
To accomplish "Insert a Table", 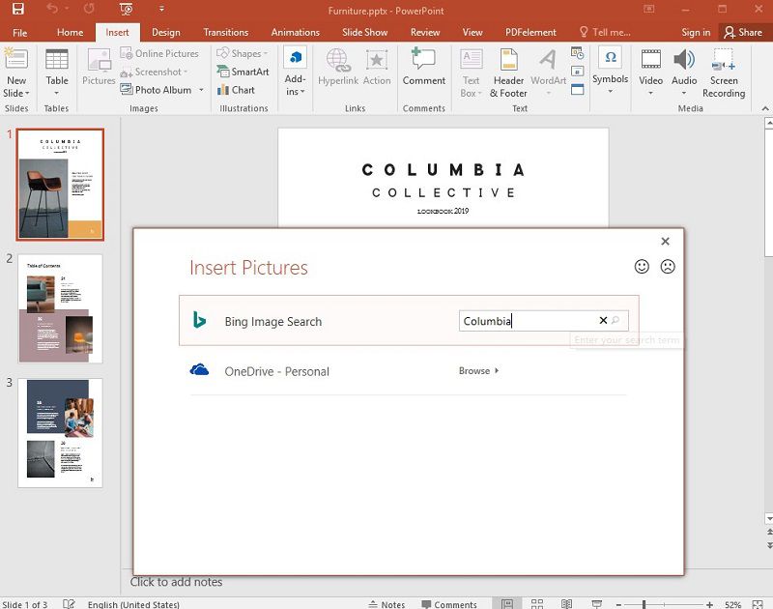I will [x=57, y=72].
